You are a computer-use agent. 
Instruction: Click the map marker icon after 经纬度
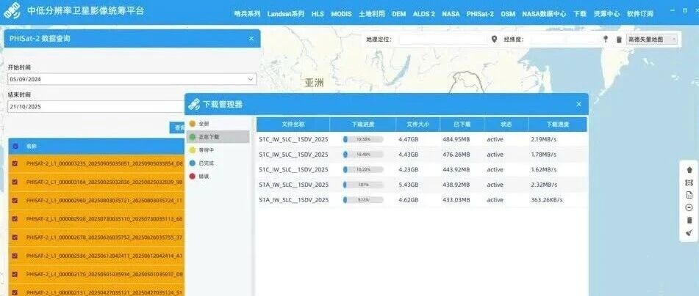pos(606,39)
